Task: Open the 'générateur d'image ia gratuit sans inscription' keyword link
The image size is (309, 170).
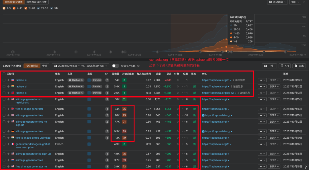Action: (x=33, y=146)
